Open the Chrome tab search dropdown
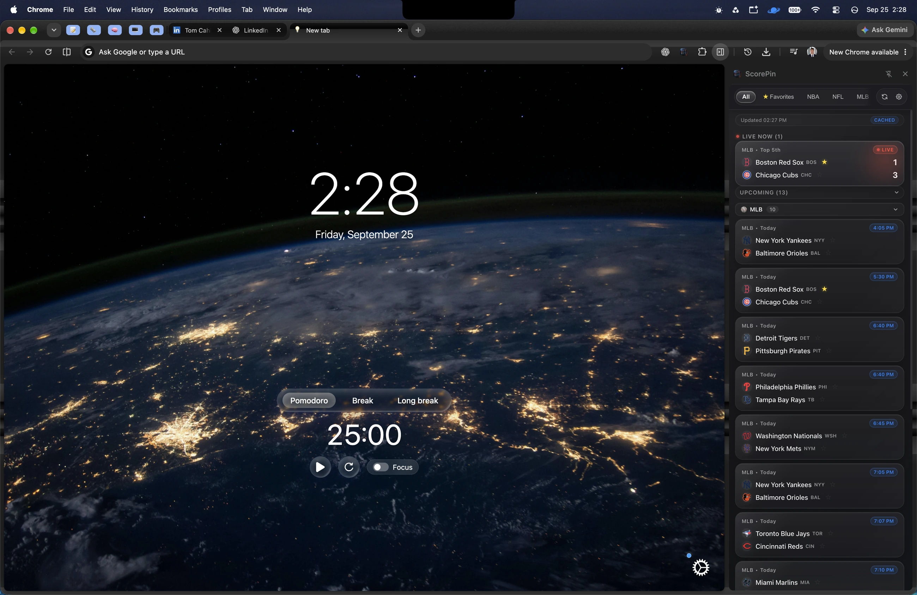 (x=54, y=30)
